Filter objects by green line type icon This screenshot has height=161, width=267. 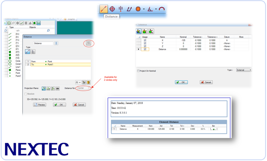(x=22, y=23)
